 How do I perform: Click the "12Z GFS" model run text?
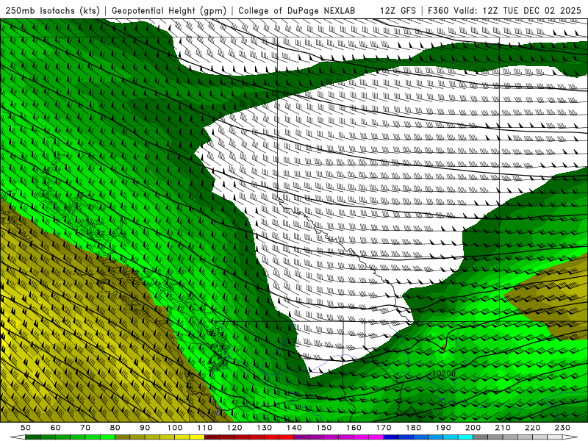point(398,10)
